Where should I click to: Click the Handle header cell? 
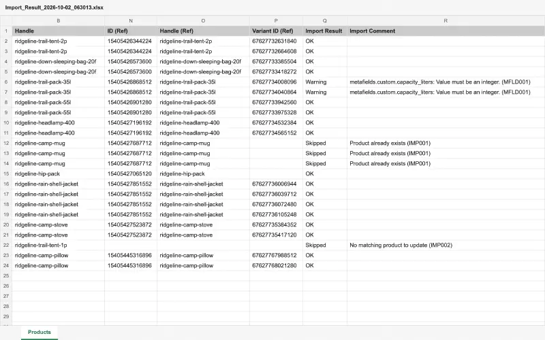[59, 31]
